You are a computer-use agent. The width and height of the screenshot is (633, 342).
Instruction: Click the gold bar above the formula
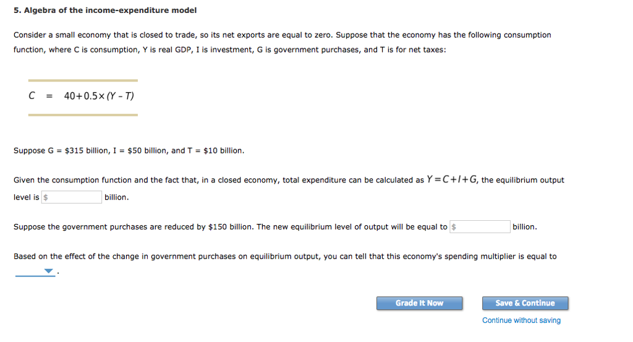click(83, 80)
